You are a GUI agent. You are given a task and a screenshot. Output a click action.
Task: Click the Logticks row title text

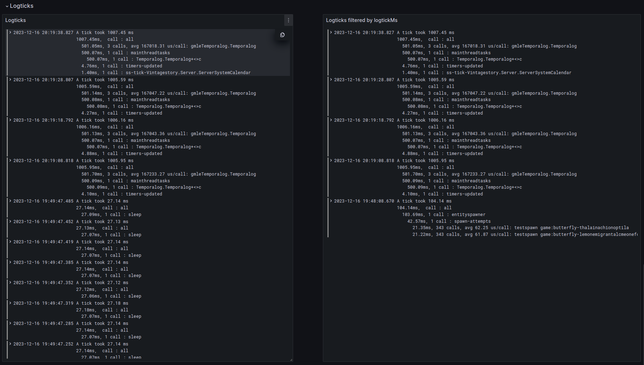point(22,6)
